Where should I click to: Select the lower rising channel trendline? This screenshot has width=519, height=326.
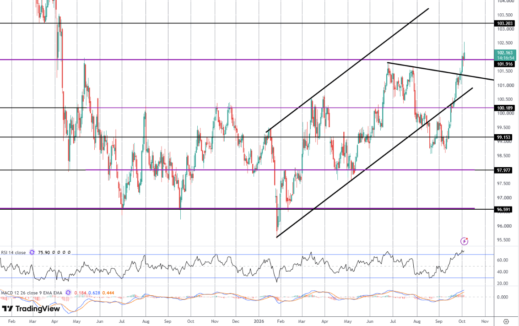[374, 163]
